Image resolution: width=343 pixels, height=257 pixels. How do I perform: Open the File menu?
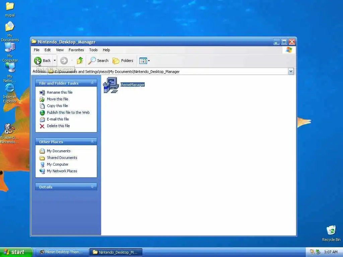[37, 50]
